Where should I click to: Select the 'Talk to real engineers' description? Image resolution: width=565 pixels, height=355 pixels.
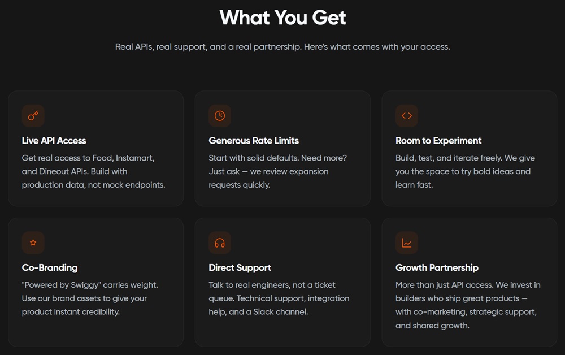(279, 298)
